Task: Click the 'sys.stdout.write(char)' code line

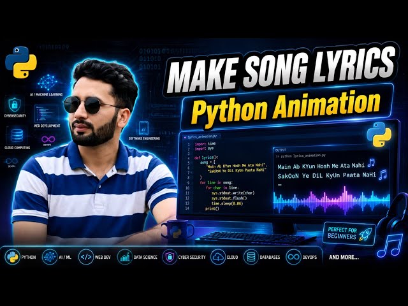Action: coord(233,193)
